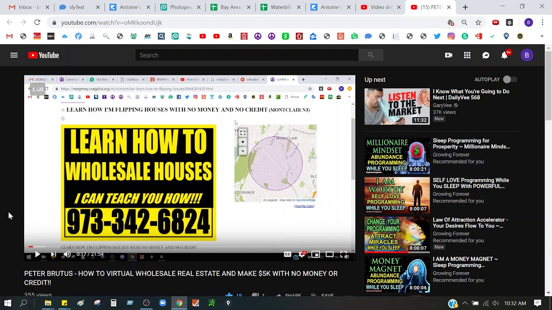Open player settings gear

(x=302, y=254)
